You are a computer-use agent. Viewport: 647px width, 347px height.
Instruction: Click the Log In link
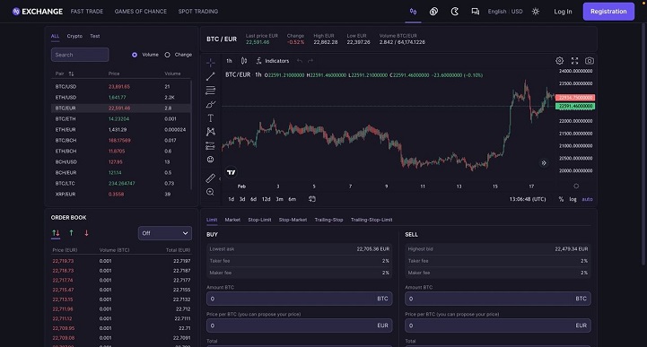(563, 12)
